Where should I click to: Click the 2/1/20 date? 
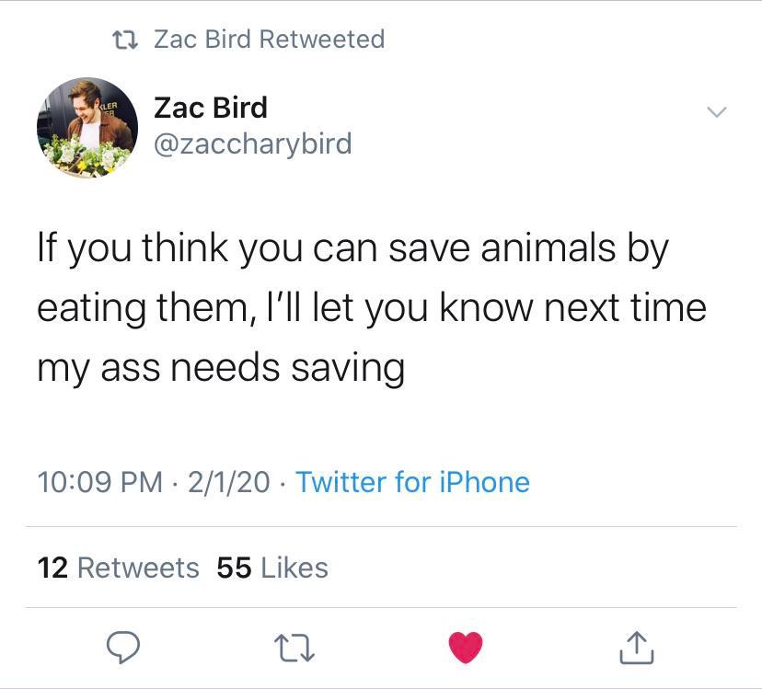pos(227,482)
